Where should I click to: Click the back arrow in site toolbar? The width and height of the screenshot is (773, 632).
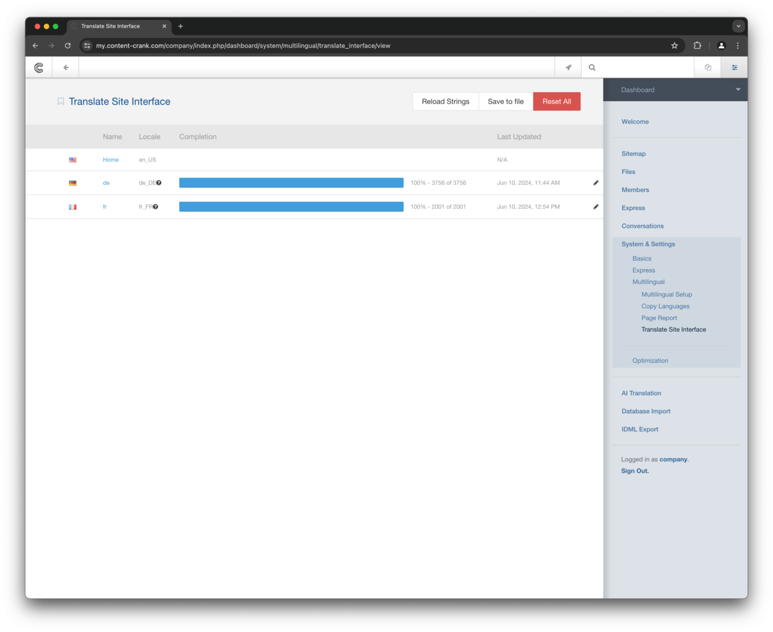coord(66,67)
